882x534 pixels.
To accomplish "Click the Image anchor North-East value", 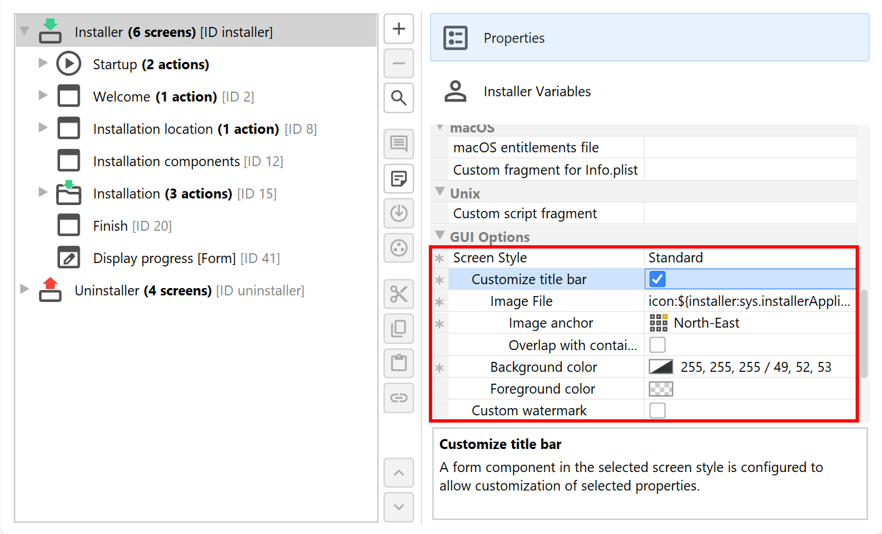I will pos(706,323).
